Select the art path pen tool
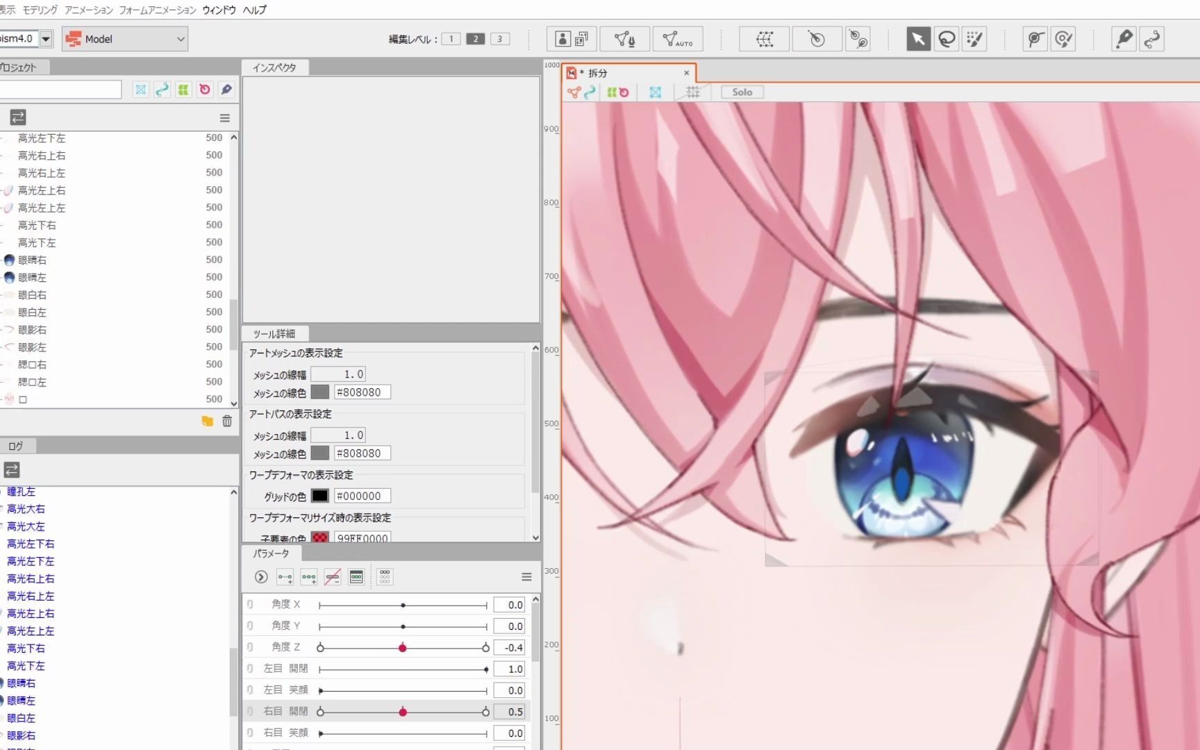The height and width of the screenshot is (750, 1200). 1124,39
